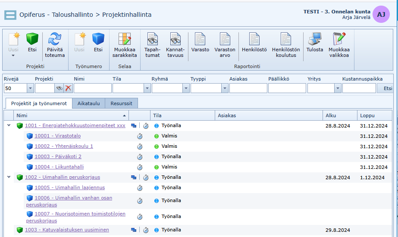398x237 pixels.
Task: Click the Päivitä toteuma refresh icon
Action: click(x=55, y=40)
